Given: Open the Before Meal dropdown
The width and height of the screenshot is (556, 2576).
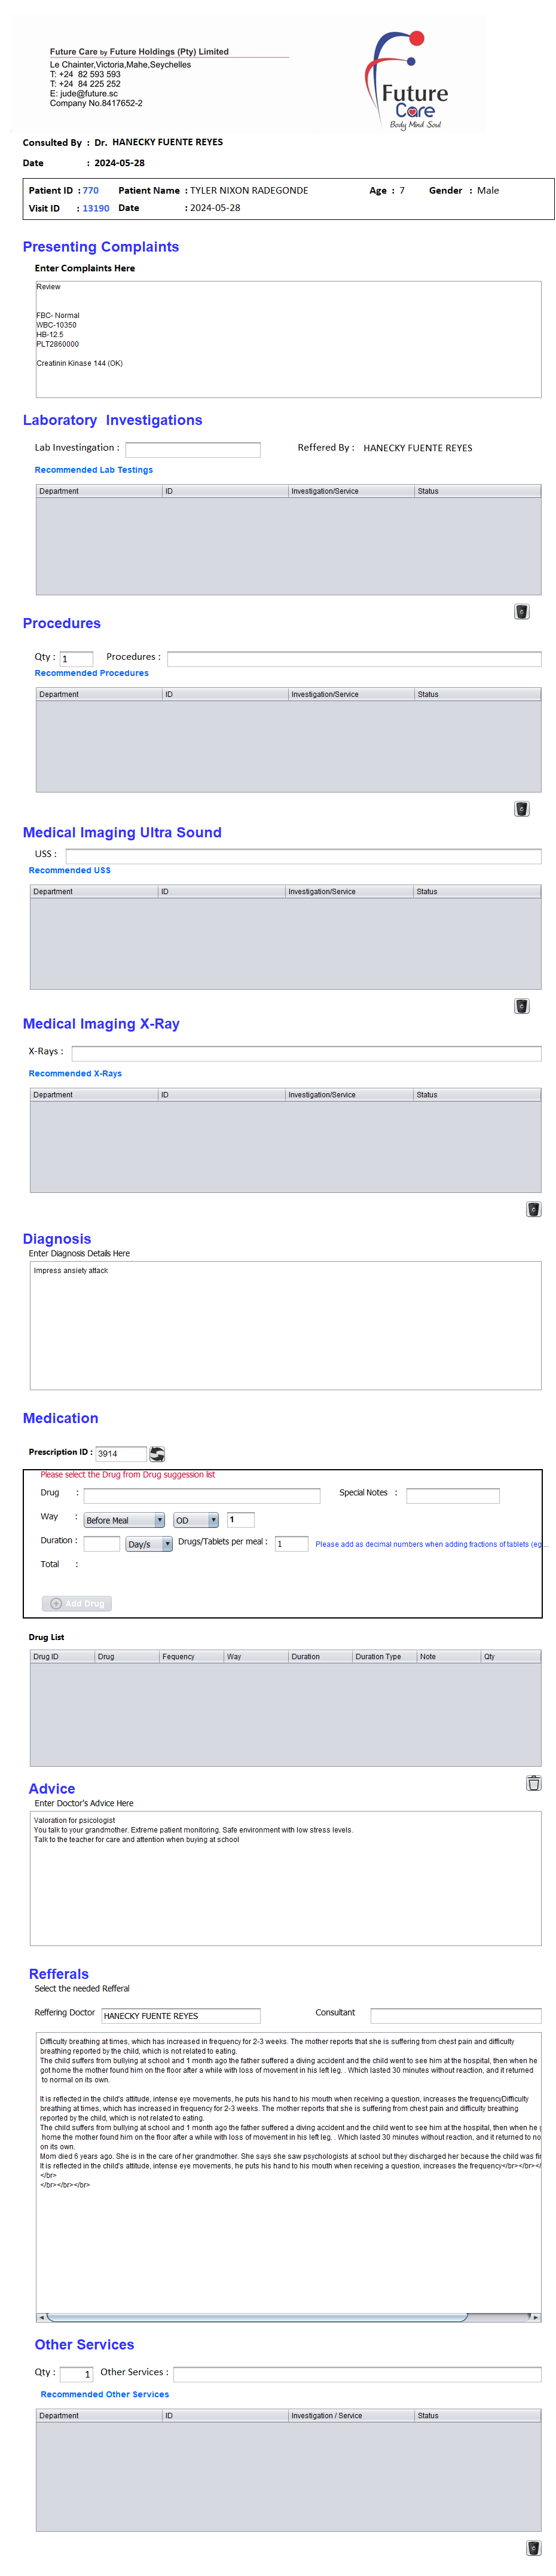Looking at the screenshot, I should click(124, 1519).
